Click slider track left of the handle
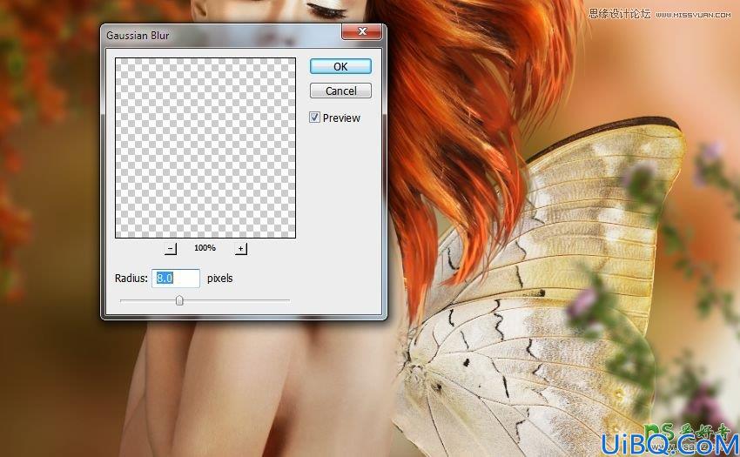This screenshot has width=740, height=457. click(x=148, y=300)
